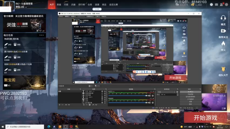Viewport: 230px width, 129px height.
Task: Click player avatar portrait at top left
Action: point(9,6)
